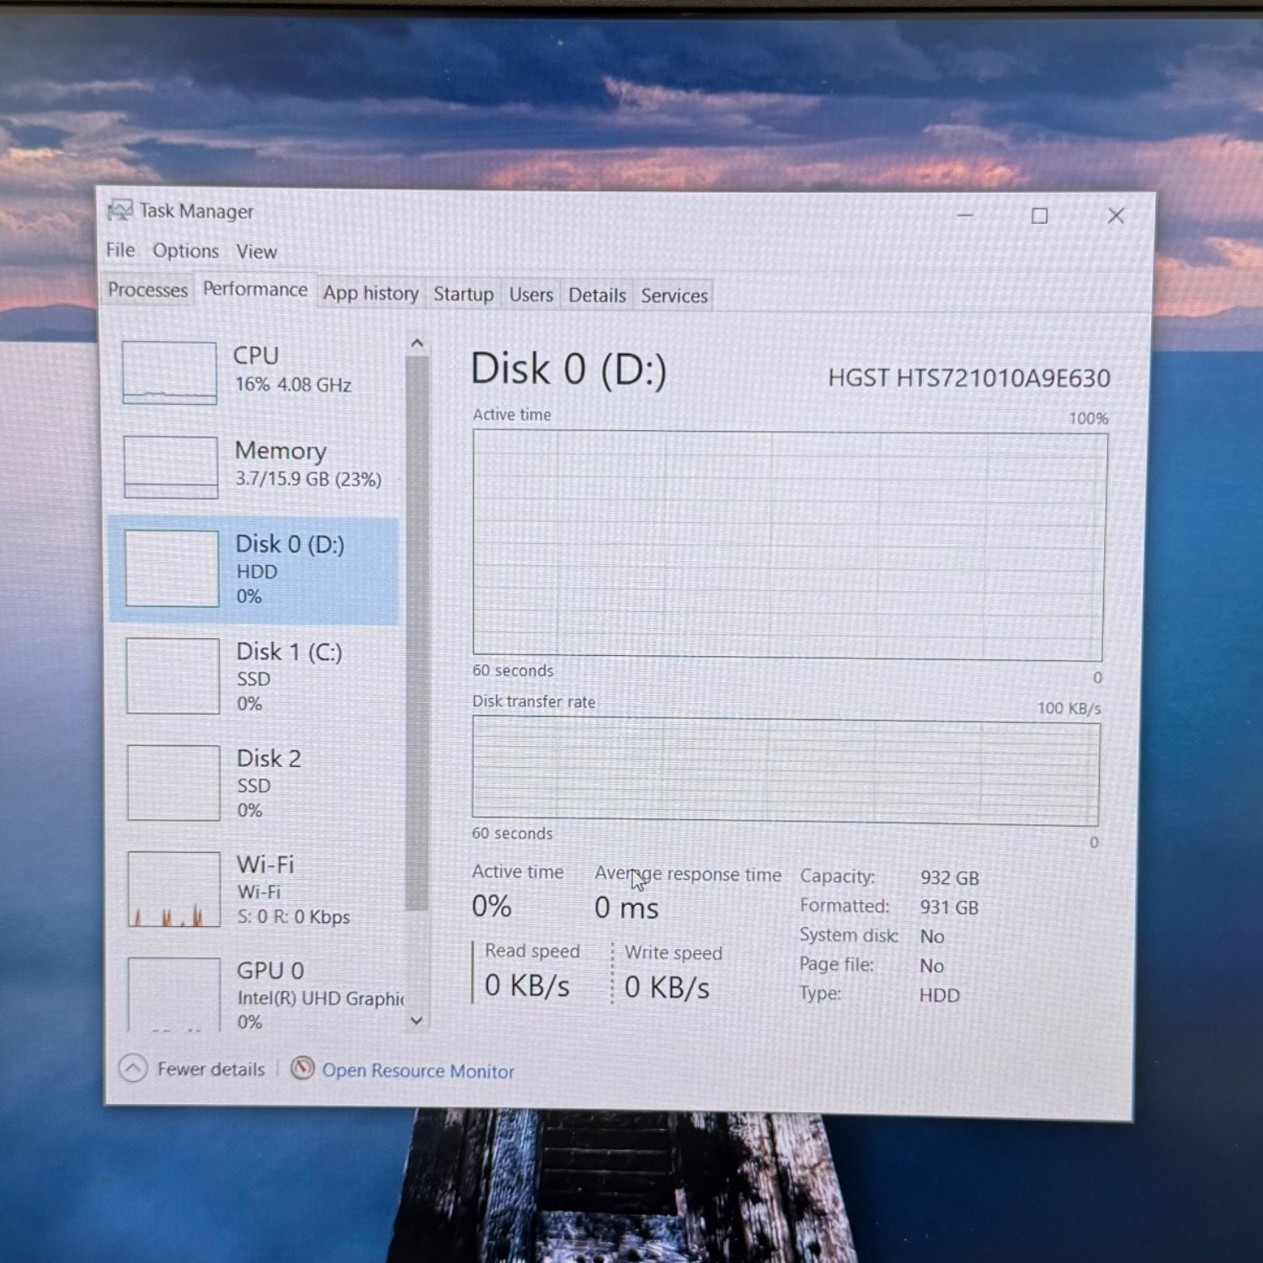This screenshot has height=1263, width=1263.
Task: Select the Memory usage graph thumbnail
Action: click(x=171, y=466)
